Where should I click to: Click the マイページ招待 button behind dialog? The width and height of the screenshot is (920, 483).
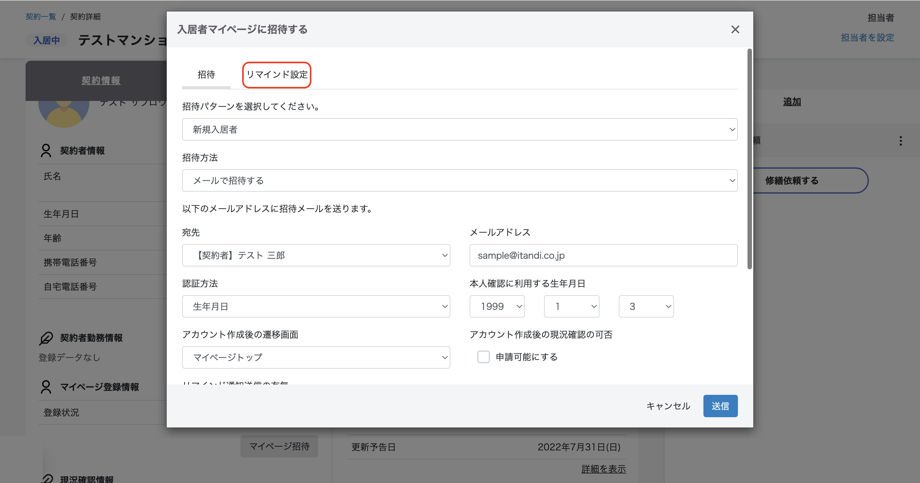click(279, 446)
